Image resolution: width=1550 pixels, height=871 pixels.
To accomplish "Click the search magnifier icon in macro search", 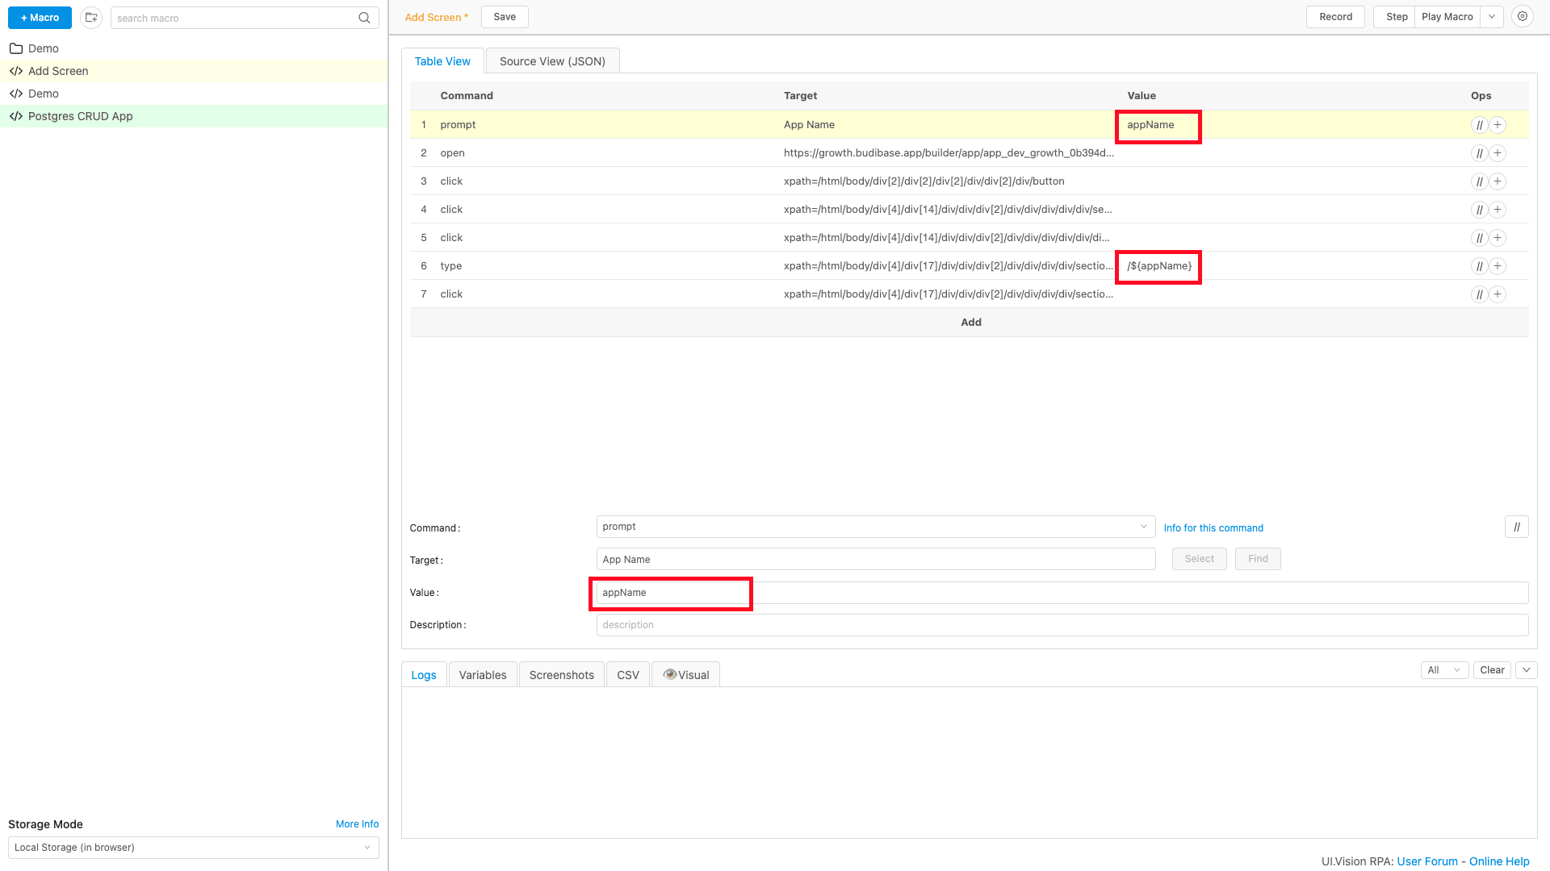I will [365, 18].
